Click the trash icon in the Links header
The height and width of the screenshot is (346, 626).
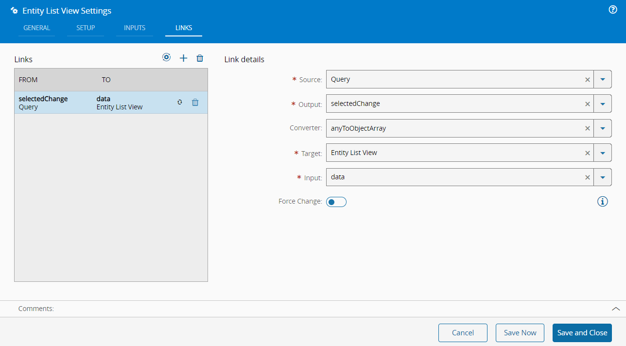[200, 58]
